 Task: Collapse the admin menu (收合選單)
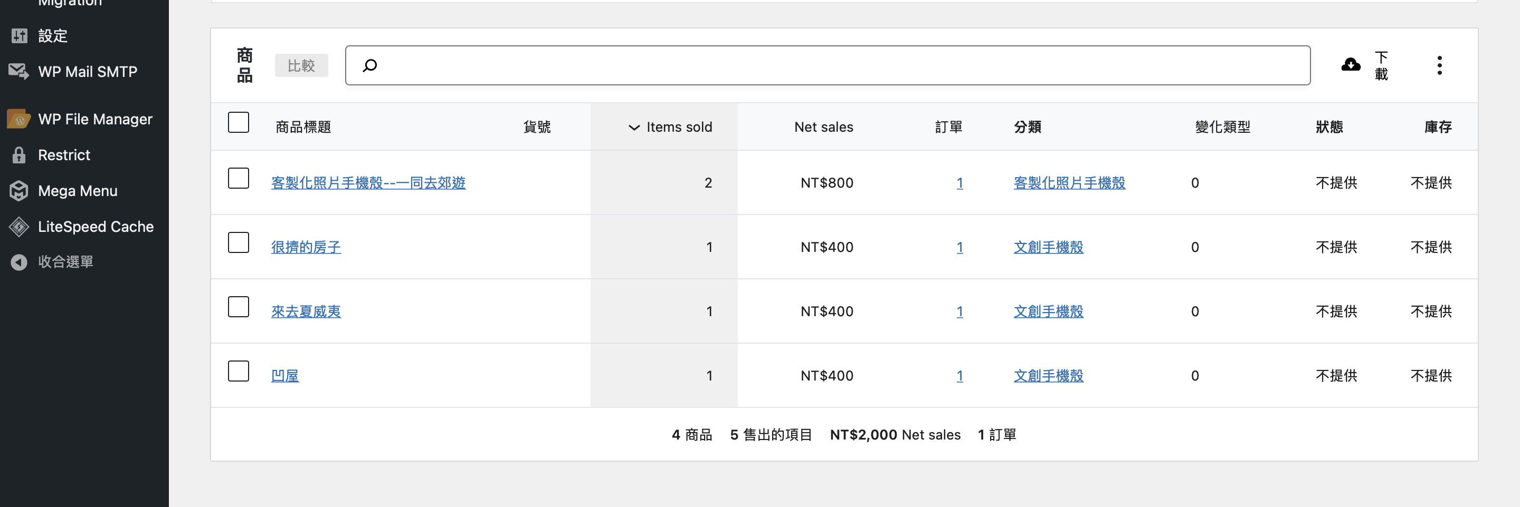tap(65, 262)
